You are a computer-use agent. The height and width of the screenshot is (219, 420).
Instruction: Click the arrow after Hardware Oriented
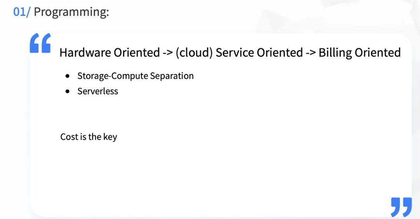tap(168, 53)
